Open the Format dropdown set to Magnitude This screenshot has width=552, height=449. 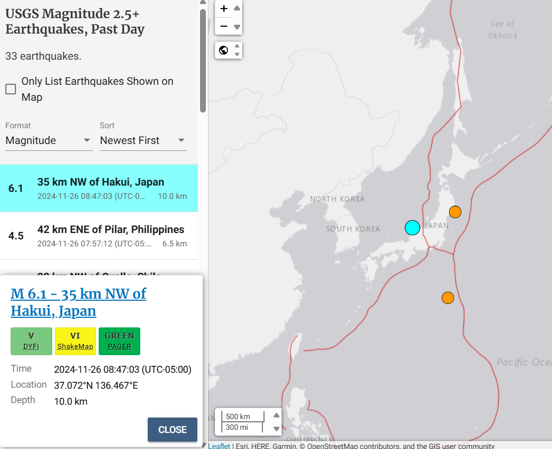coord(49,140)
